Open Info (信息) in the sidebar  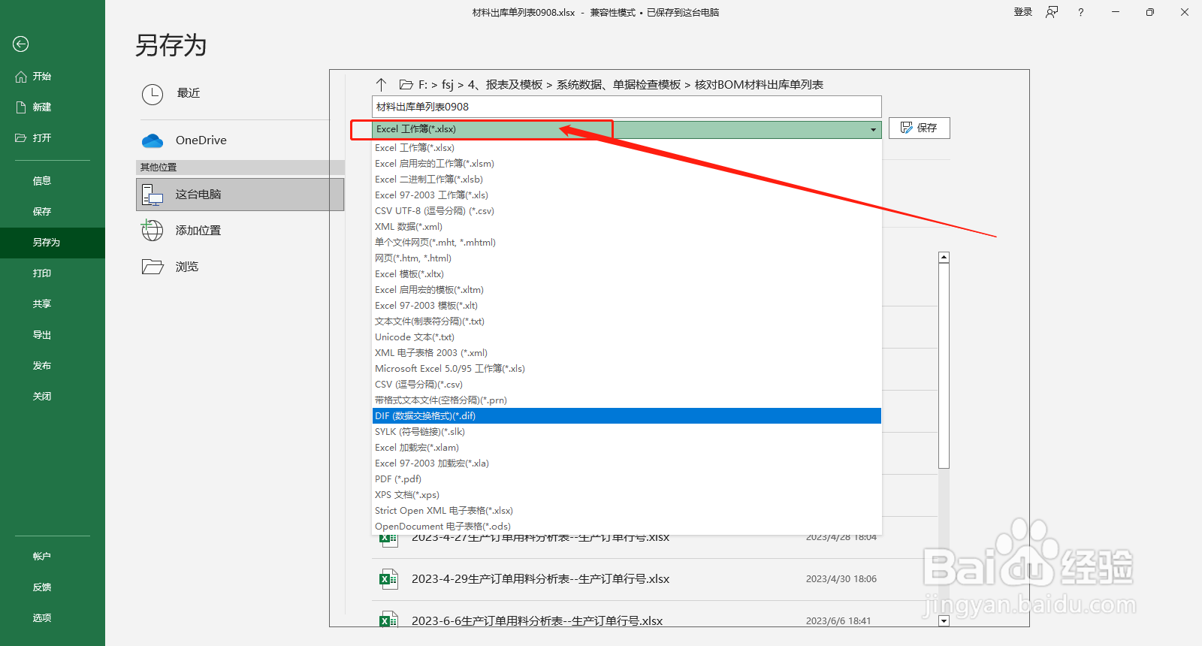pos(53,181)
